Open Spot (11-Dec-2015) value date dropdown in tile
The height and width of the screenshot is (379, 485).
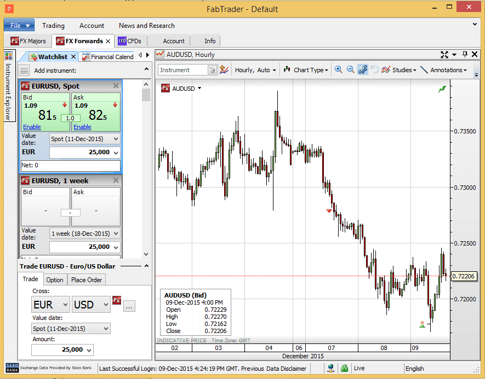[x=85, y=139]
